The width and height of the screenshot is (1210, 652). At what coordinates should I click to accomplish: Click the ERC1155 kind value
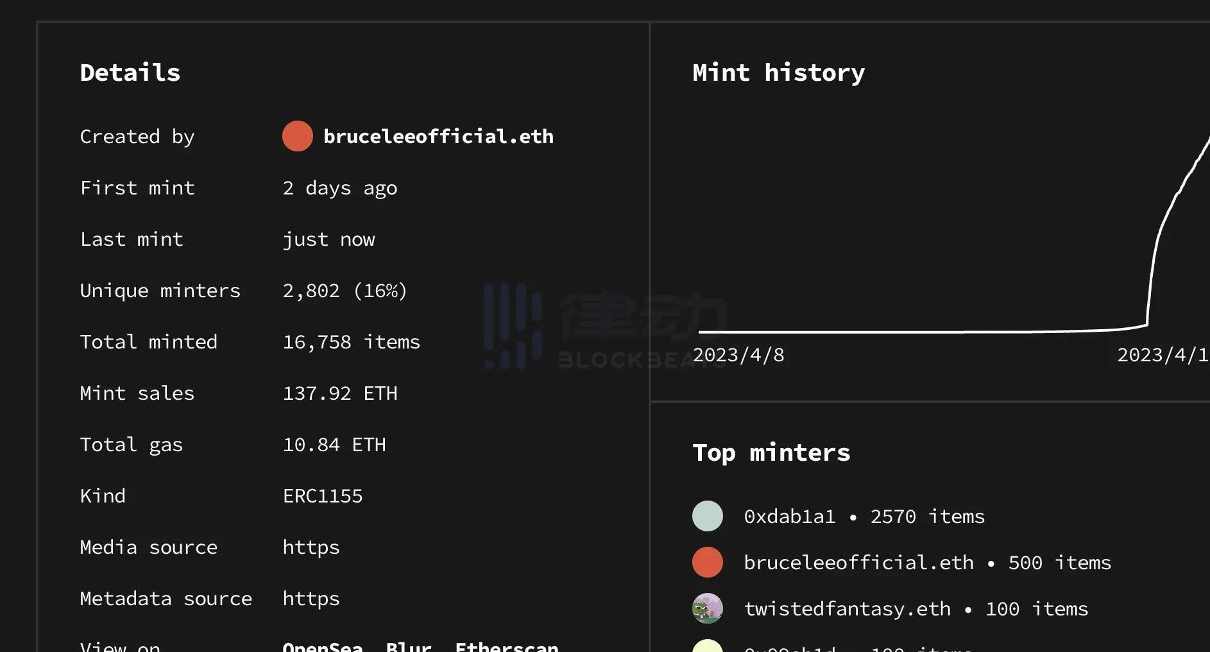click(x=323, y=496)
